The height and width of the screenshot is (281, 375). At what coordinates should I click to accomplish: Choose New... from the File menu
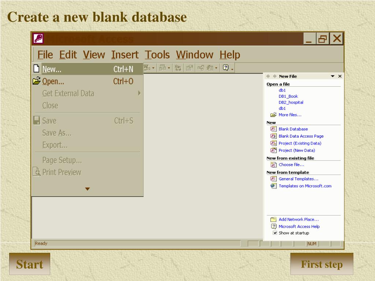coord(88,69)
